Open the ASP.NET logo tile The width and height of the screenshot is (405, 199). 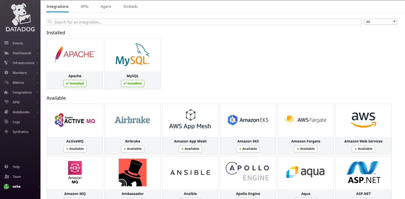pos(363,173)
